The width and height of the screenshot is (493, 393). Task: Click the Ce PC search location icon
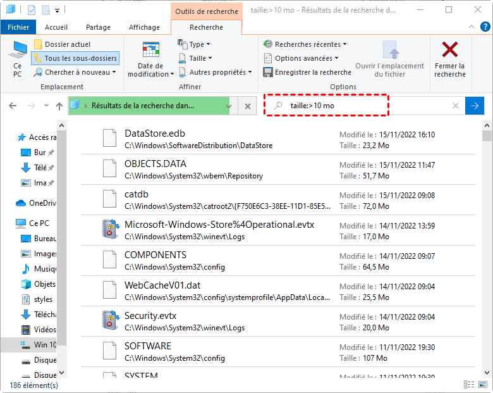pos(18,59)
